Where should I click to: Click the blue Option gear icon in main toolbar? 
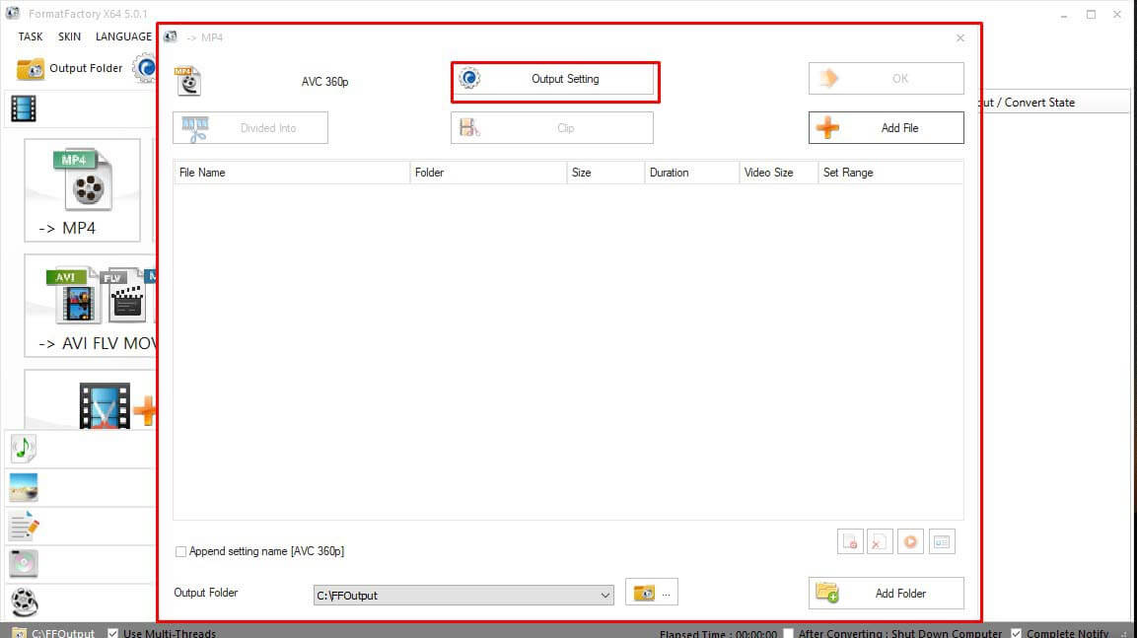tap(145, 68)
